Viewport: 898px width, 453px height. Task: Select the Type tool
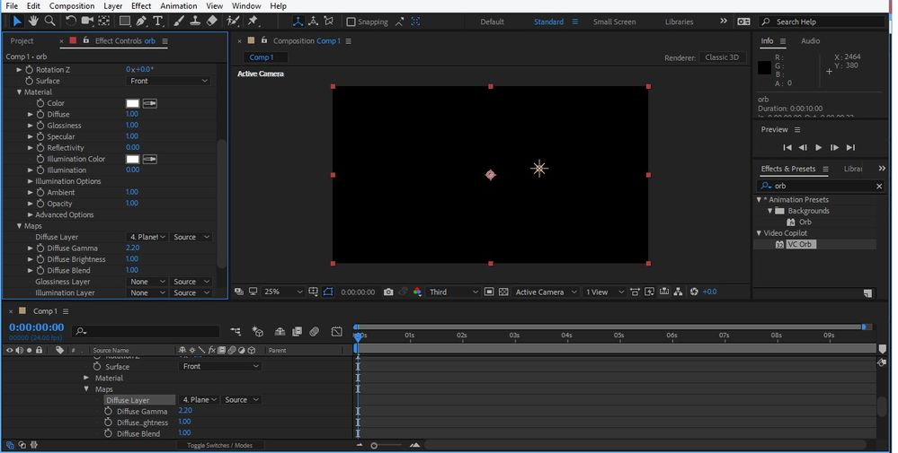pos(158,21)
